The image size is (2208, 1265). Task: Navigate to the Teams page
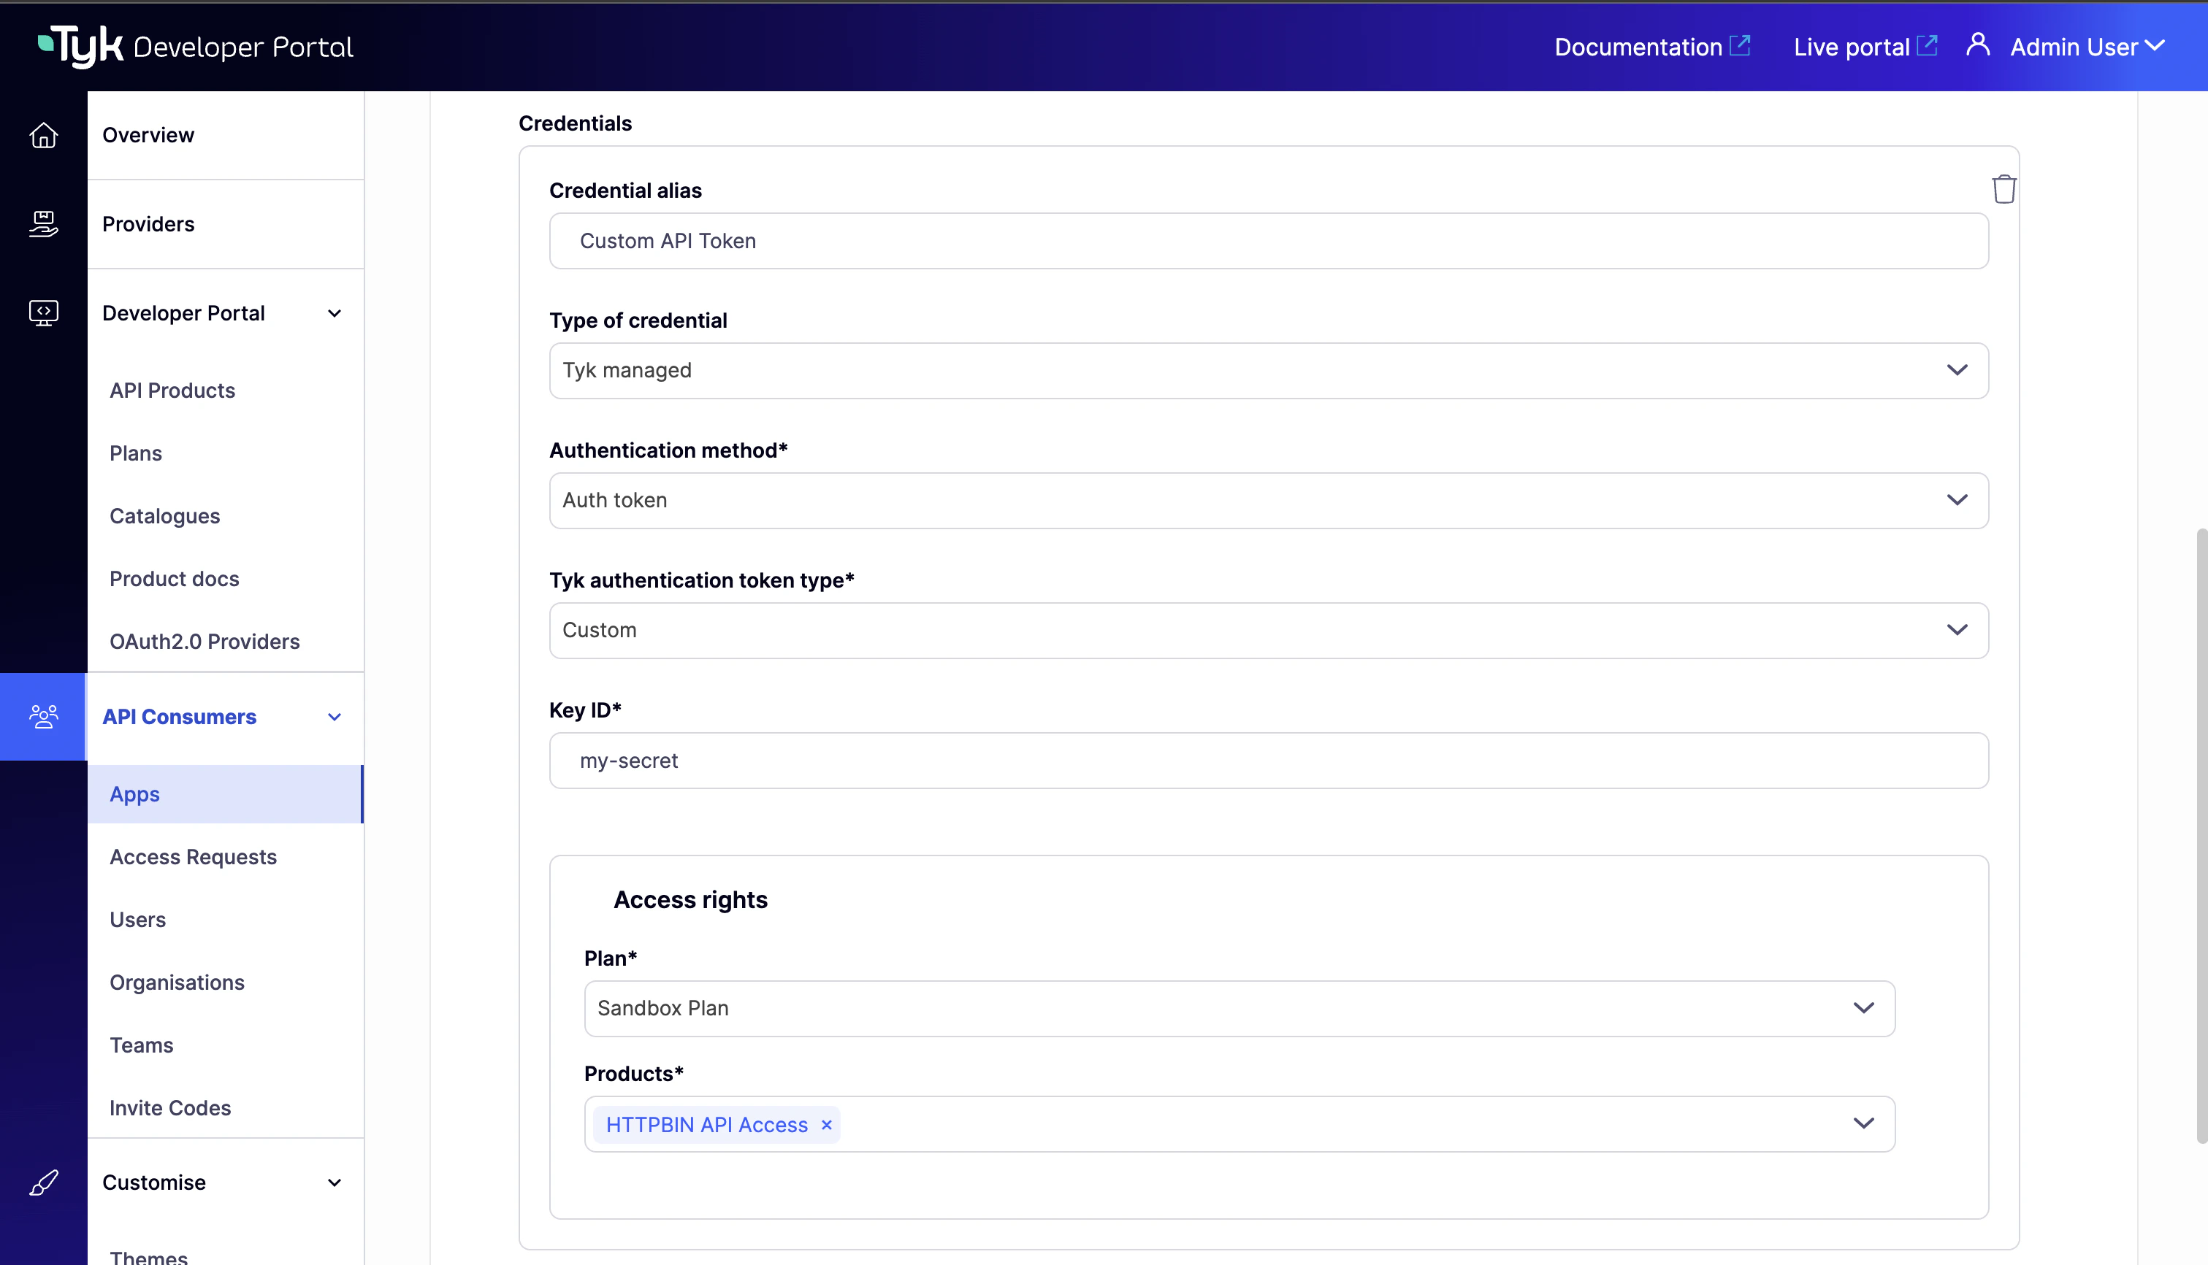(x=141, y=1045)
